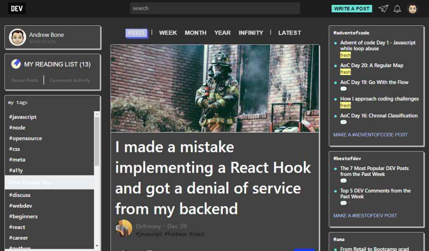Open the #webdev popular tag
Viewport: 429px width, 251px height.
(20, 206)
